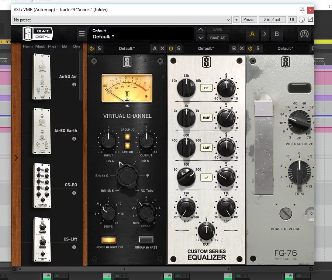Remove the Equalizer module from slot B
The width and height of the screenshot is (332, 280).
[242, 48]
